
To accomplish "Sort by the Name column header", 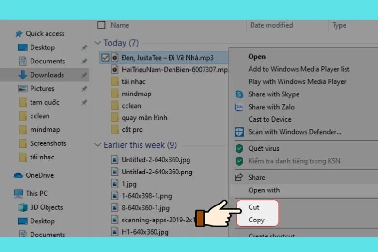I will 120,25.
